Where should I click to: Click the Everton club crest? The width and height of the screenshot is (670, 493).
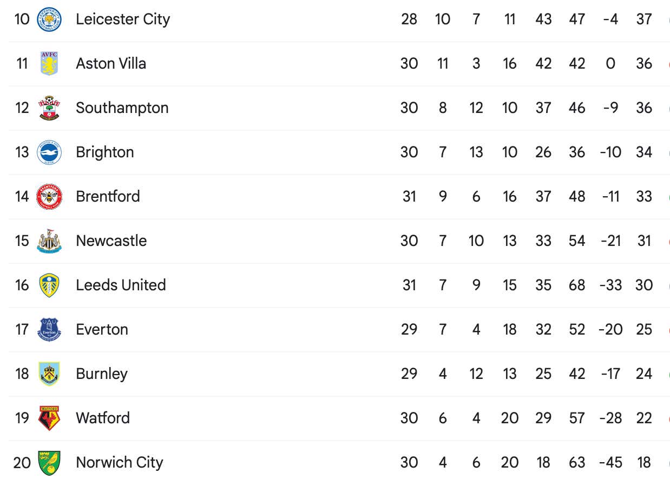point(49,330)
